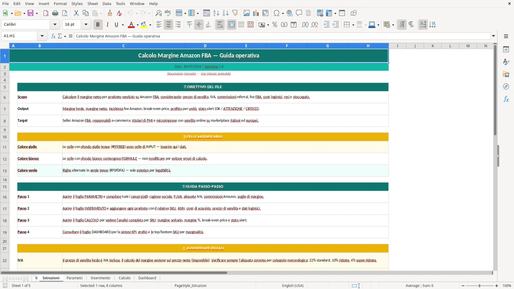This screenshot has width=514, height=289.
Task: Toggle Bold formatting
Action: click(x=98, y=25)
